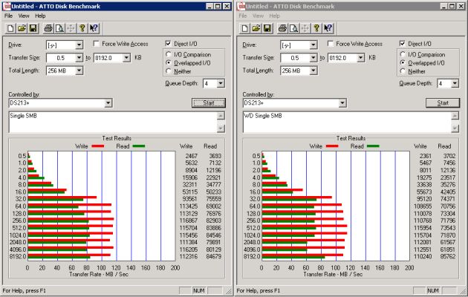
Task: Select Overlapped I/O radio in left window
Action: 169,63
